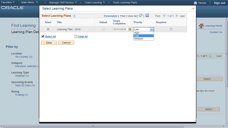228x128 pixels.
Task: Toggle the Required checkbox
Action: coord(171,29)
